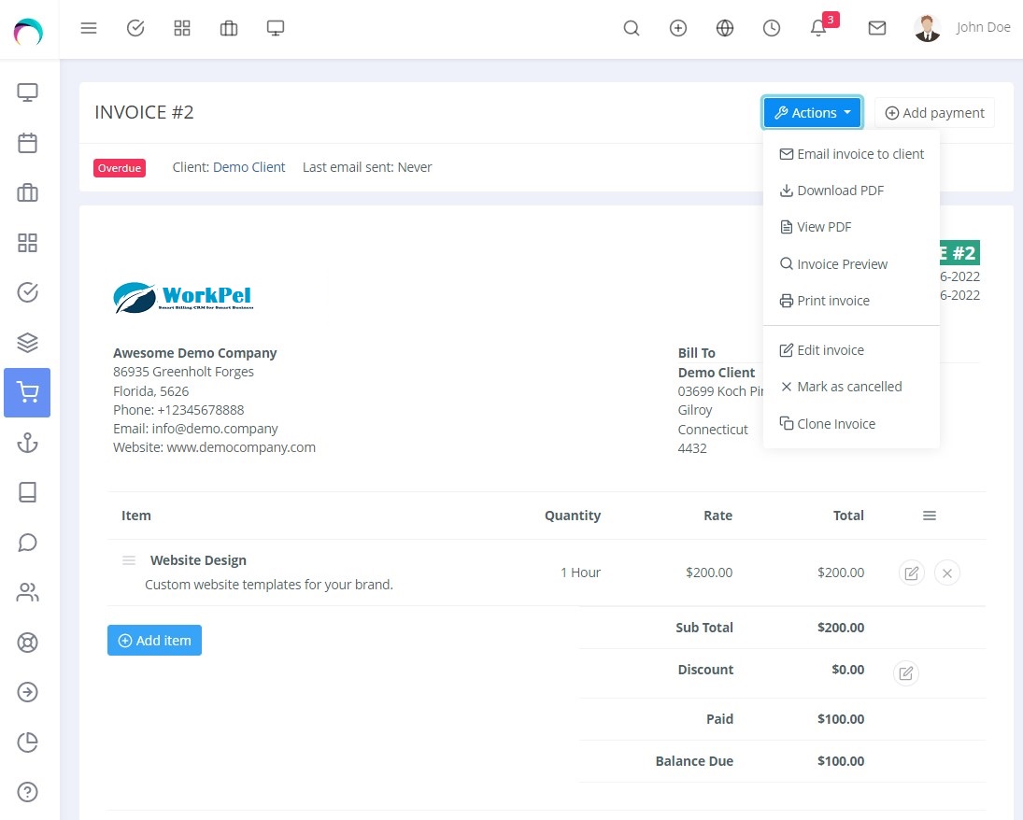Open layers stack icon in sidebar
Screen dimensions: 1023x820
tap(27, 343)
